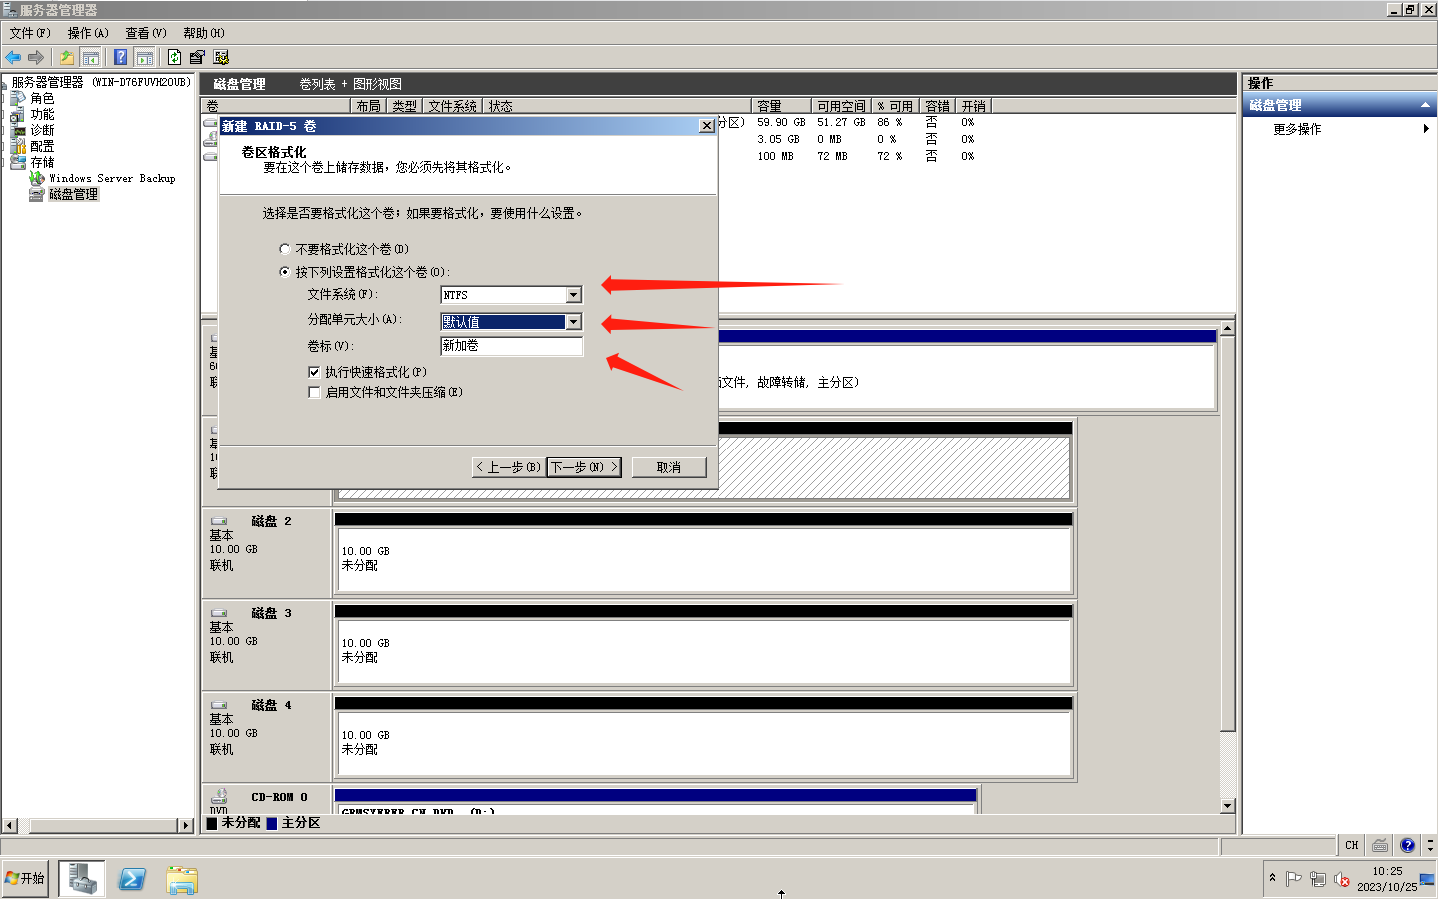Click the unallocated 10.00 GB area of 磁盘 4

coord(704,743)
